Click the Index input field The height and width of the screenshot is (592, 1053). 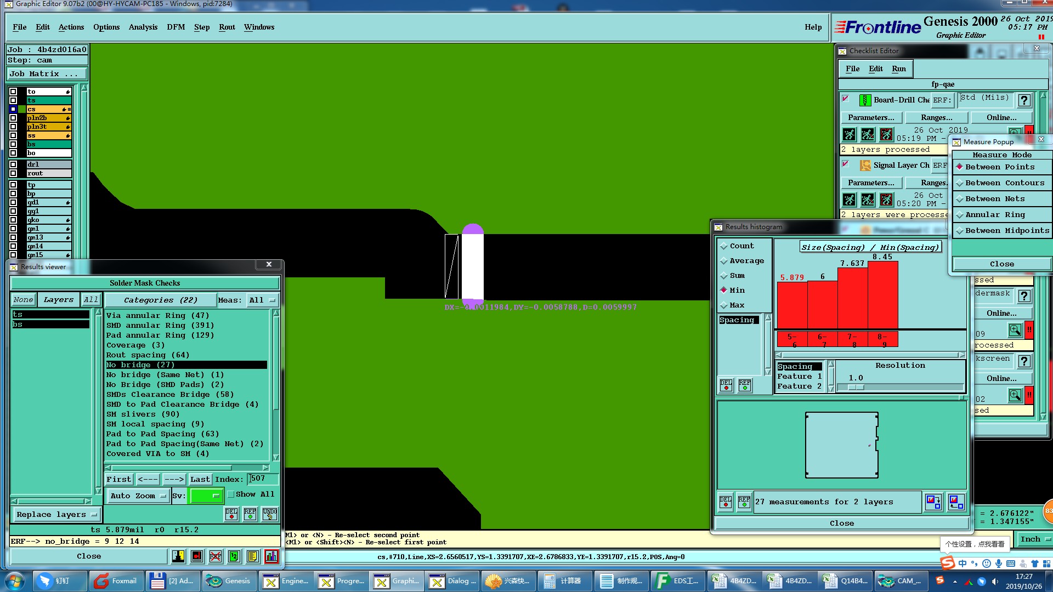[263, 479]
